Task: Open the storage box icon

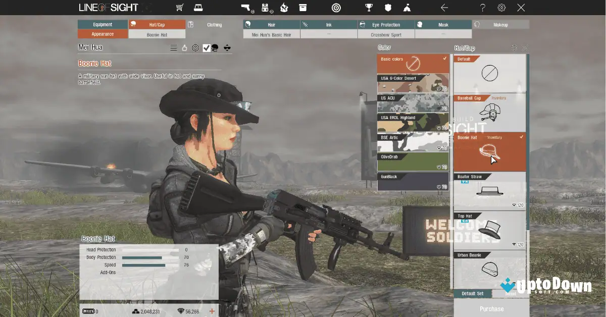Action: point(304,8)
